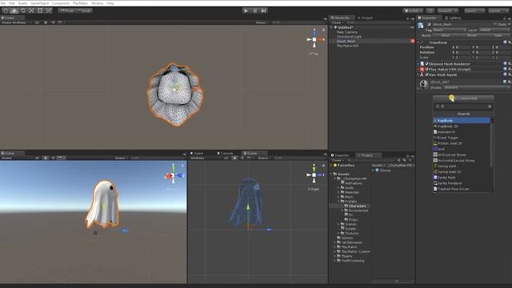
Task: Switch to the Lighting tab
Action: [453, 18]
